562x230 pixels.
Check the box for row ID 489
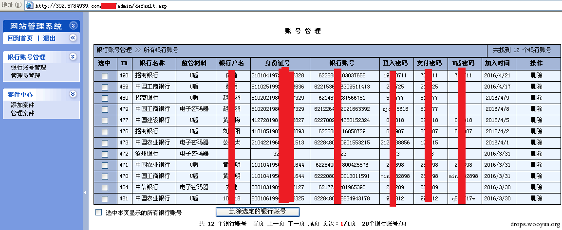point(105,87)
